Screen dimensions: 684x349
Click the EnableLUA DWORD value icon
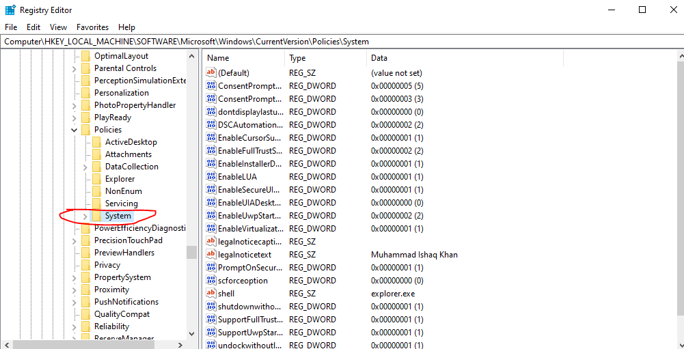211,176
